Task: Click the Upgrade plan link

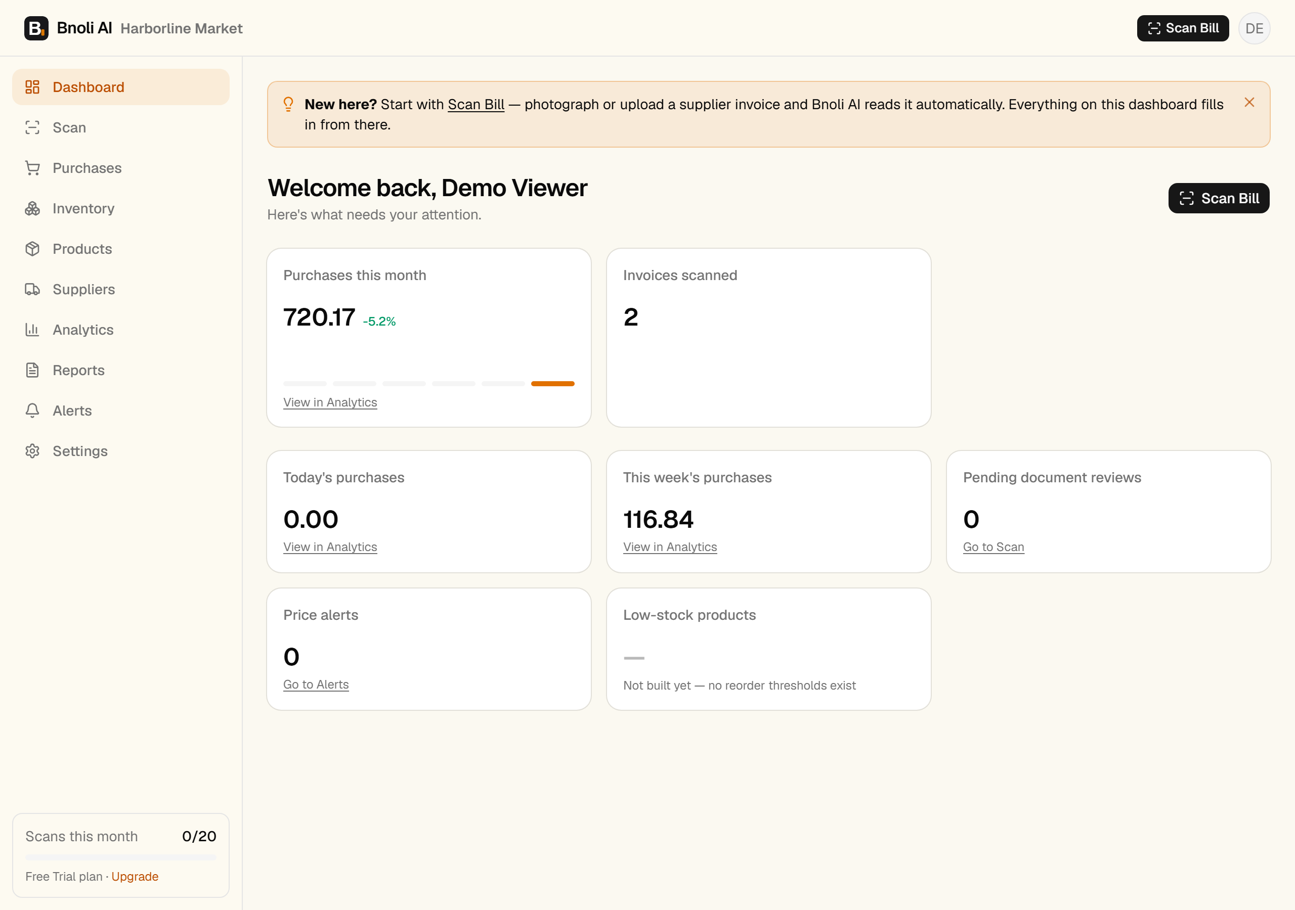Action: pyautogui.click(x=135, y=876)
